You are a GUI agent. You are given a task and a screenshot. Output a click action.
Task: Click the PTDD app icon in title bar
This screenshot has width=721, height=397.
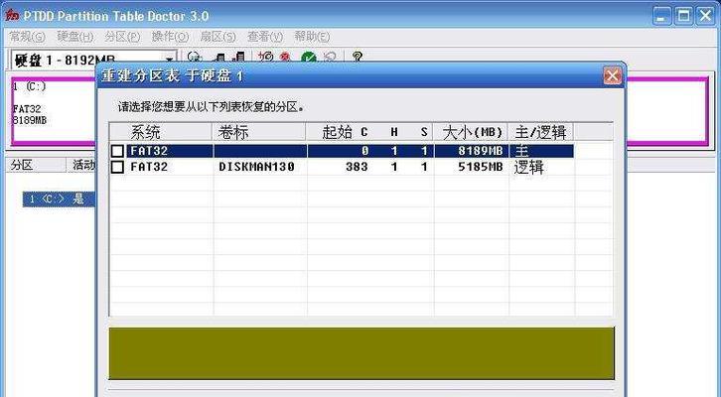(x=12, y=16)
